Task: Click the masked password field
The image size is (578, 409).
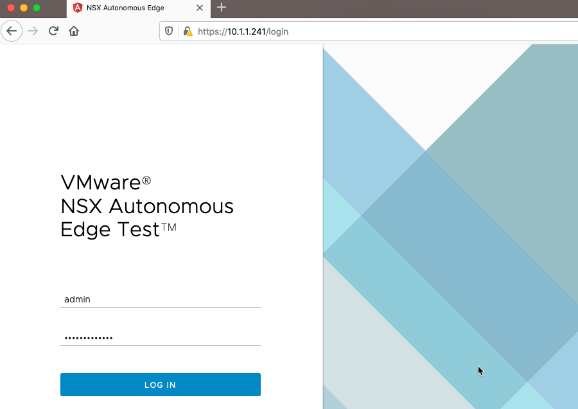Action: coord(160,338)
